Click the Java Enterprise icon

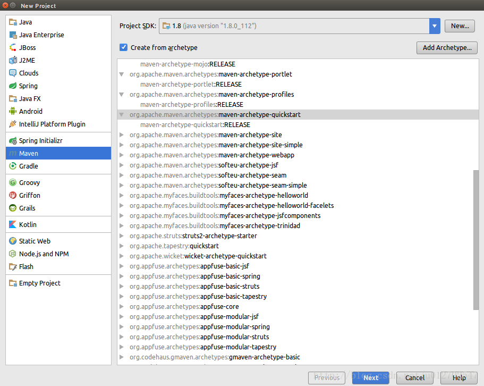[x=13, y=35]
